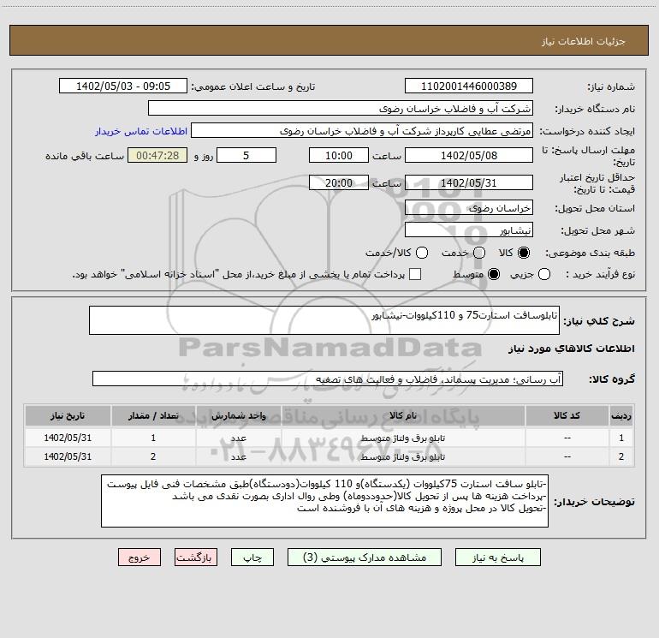
Task: Click requester field مرتضی عطایی کارپرداز
Action: [362, 130]
